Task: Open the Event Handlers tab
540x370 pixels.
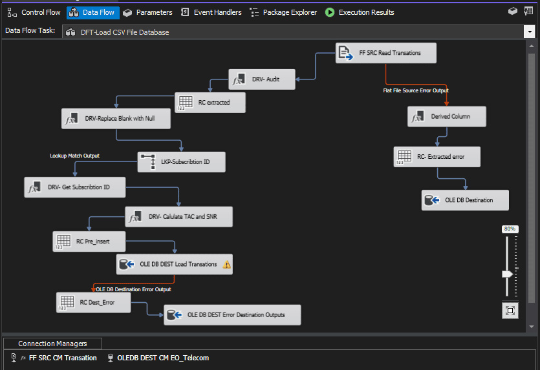Action: 211,12
